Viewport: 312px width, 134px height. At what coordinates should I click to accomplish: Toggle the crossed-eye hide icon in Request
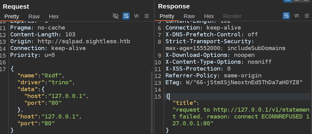click(x=116, y=16)
